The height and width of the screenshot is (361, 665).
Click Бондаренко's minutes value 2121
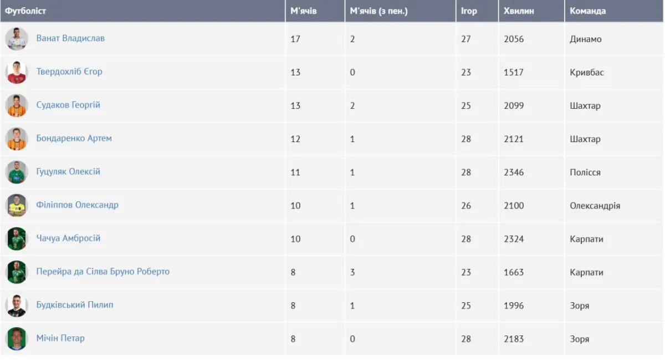[x=514, y=139]
